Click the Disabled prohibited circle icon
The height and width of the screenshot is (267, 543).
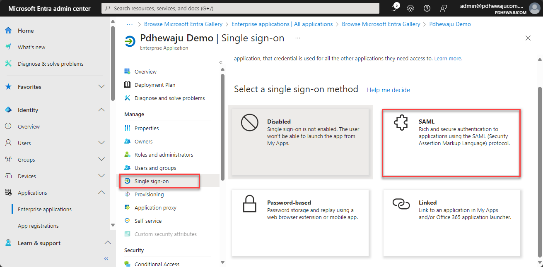pos(249,123)
